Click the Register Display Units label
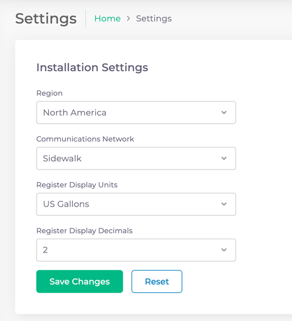292x321 pixels. (77, 185)
